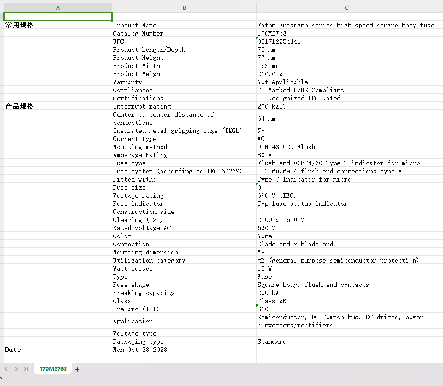Image resolution: width=443 pixels, height=386 pixels.
Task: Select the Amperage Rating cell
Action: pyautogui.click(x=184, y=155)
